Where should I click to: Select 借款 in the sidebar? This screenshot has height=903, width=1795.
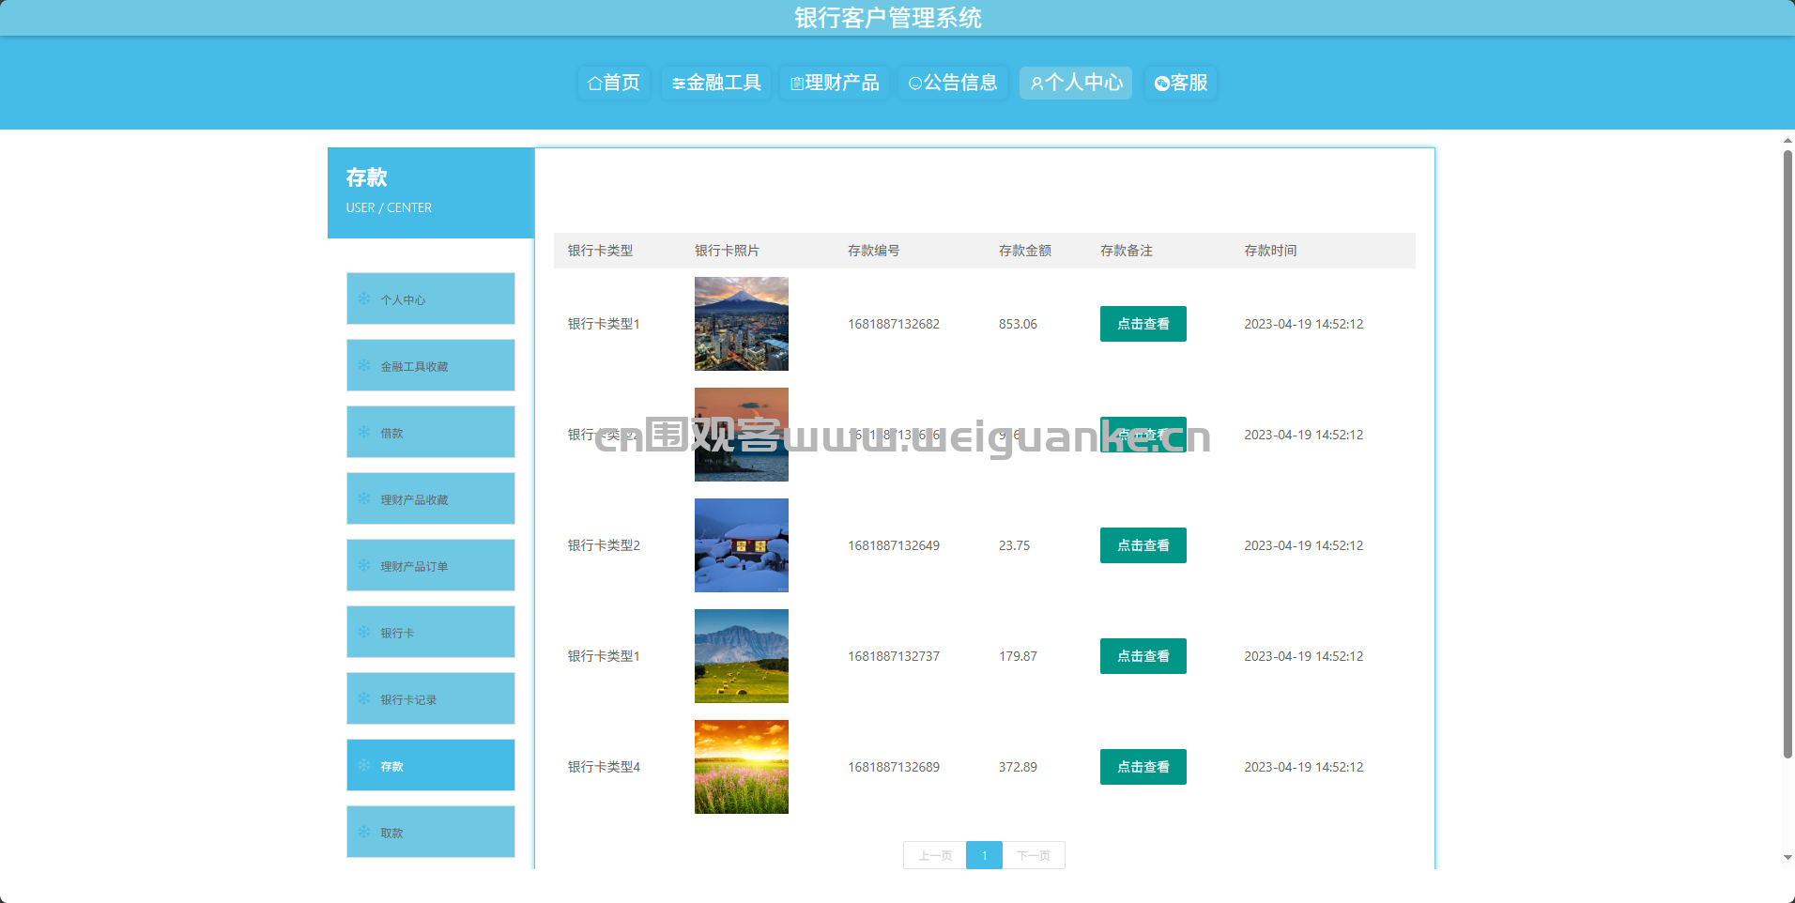pos(431,432)
